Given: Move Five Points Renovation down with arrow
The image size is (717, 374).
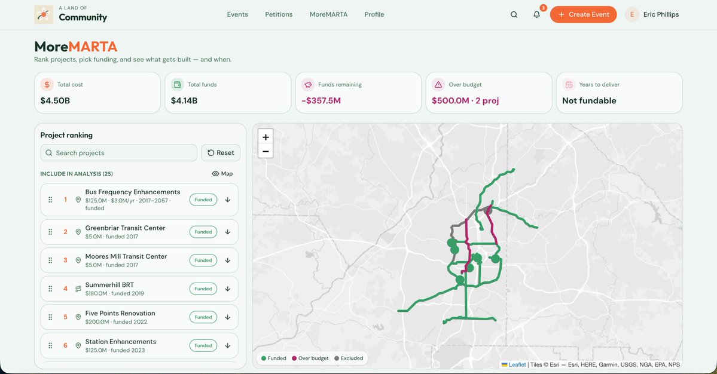Looking at the screenshot, I should pyautogui.click(x=228, y=317).
